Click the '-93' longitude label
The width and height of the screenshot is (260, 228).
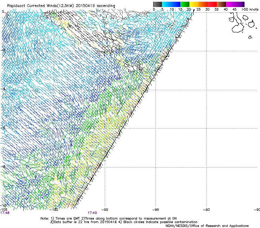pos(206,210)
